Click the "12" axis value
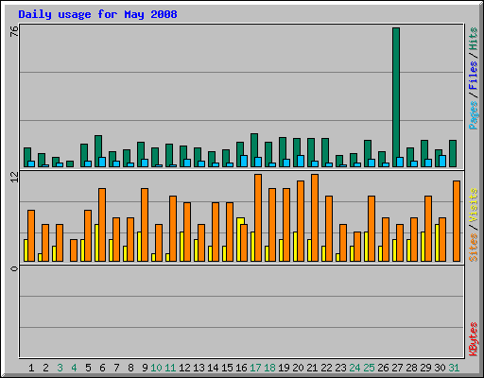 (14, 178)
